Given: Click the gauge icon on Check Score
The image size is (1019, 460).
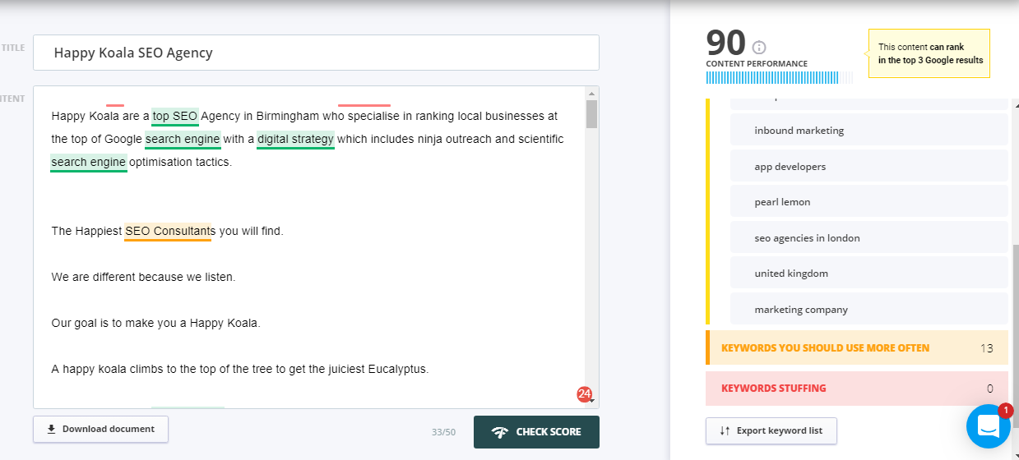Looking at the screenshot, I should pyautogui.click(x=500, y=432).
